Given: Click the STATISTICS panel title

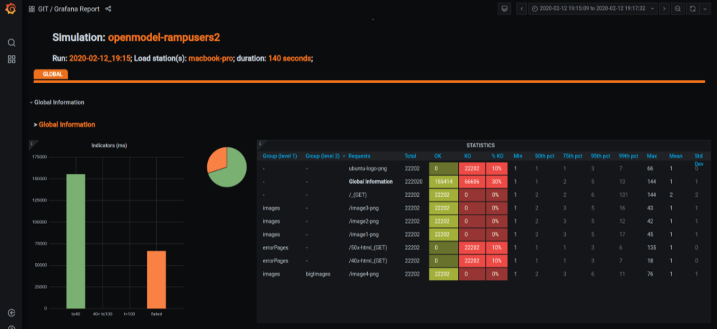Looking at the screenshot, I should tap(480, 145).
